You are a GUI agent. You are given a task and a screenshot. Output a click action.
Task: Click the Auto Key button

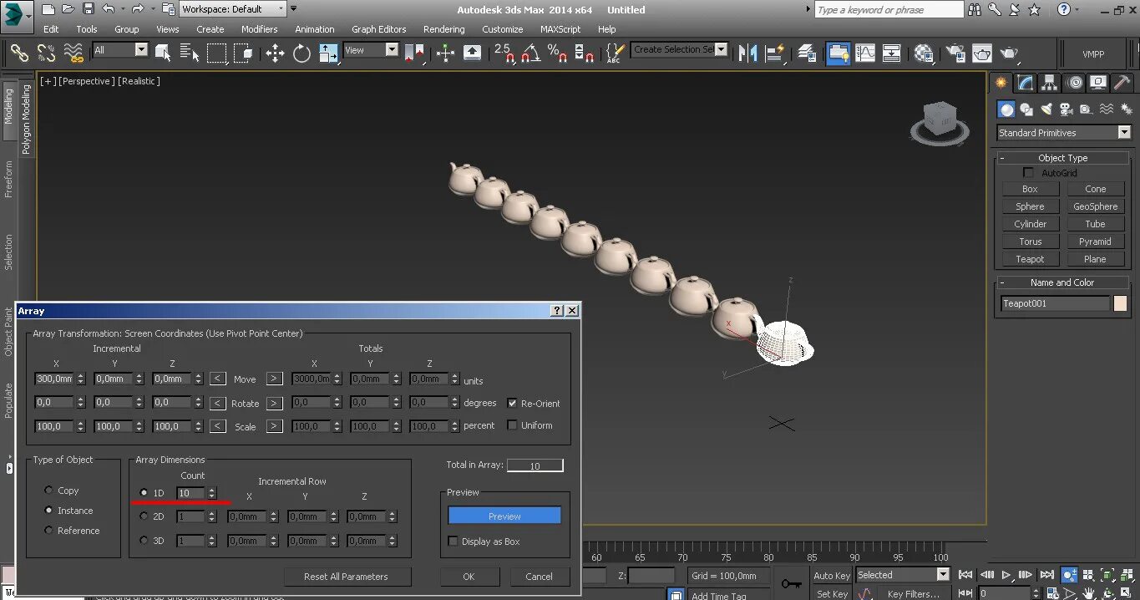(831, 575)
